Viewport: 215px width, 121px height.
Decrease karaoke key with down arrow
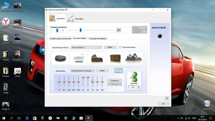pos(139,88)
